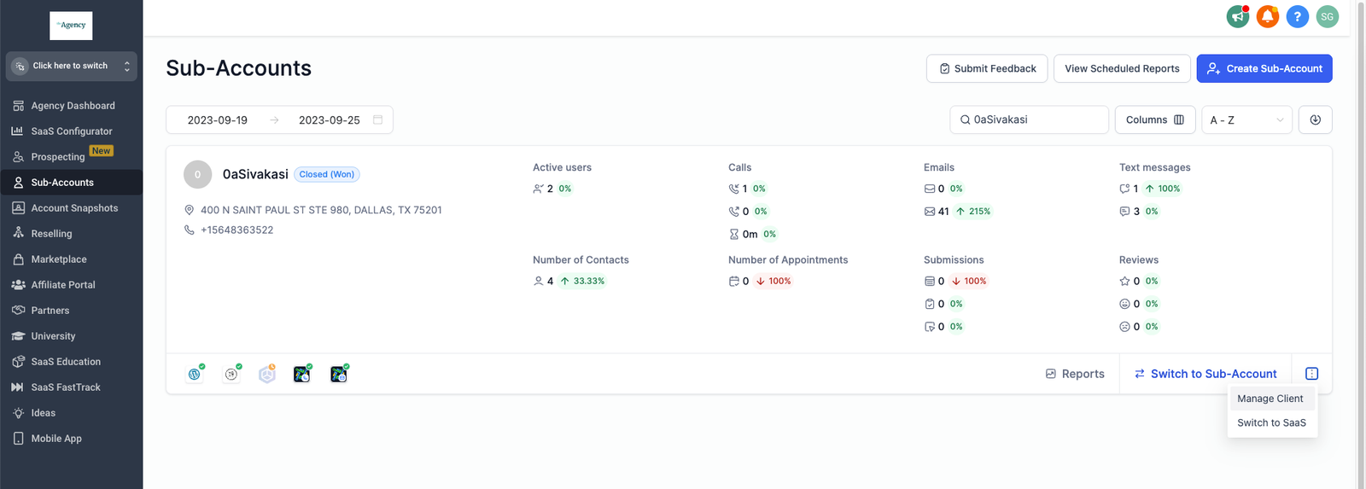Select Manage Client from the popup menu
Image resolution: width=1366 pixels, height=489 pixels.
(x=1270, y=399)
